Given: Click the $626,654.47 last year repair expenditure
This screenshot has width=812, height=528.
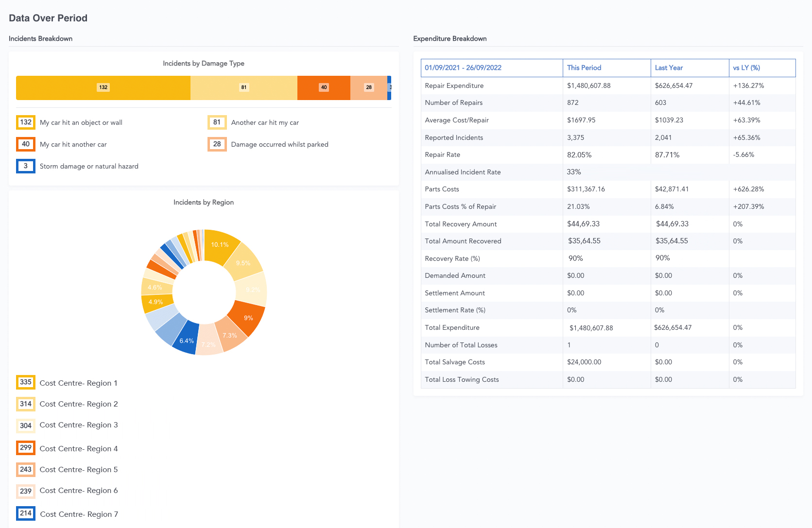Looking at the screenshot, I should pos(674,85).
